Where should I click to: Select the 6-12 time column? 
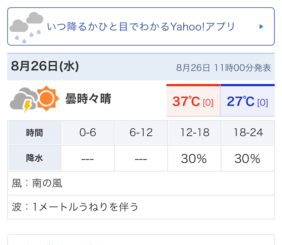(141, 132)
